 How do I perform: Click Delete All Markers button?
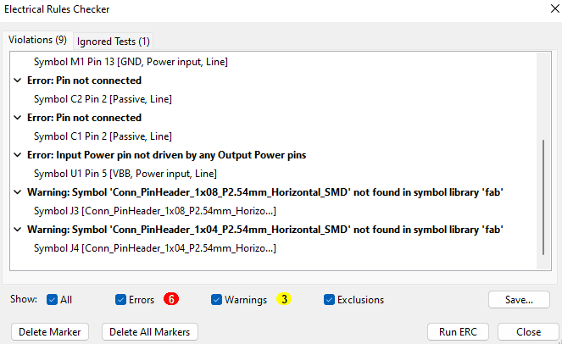pyautogui.click(x=149, y=332)
